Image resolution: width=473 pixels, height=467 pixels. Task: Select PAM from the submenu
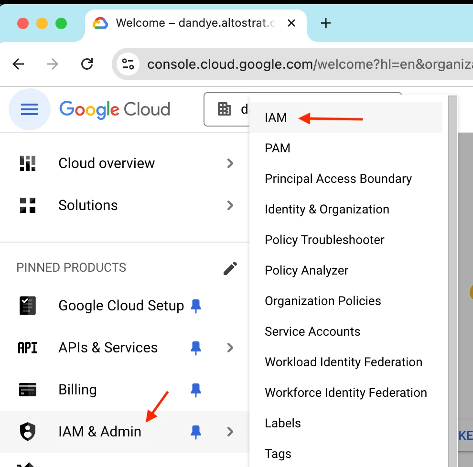[346, 148]
